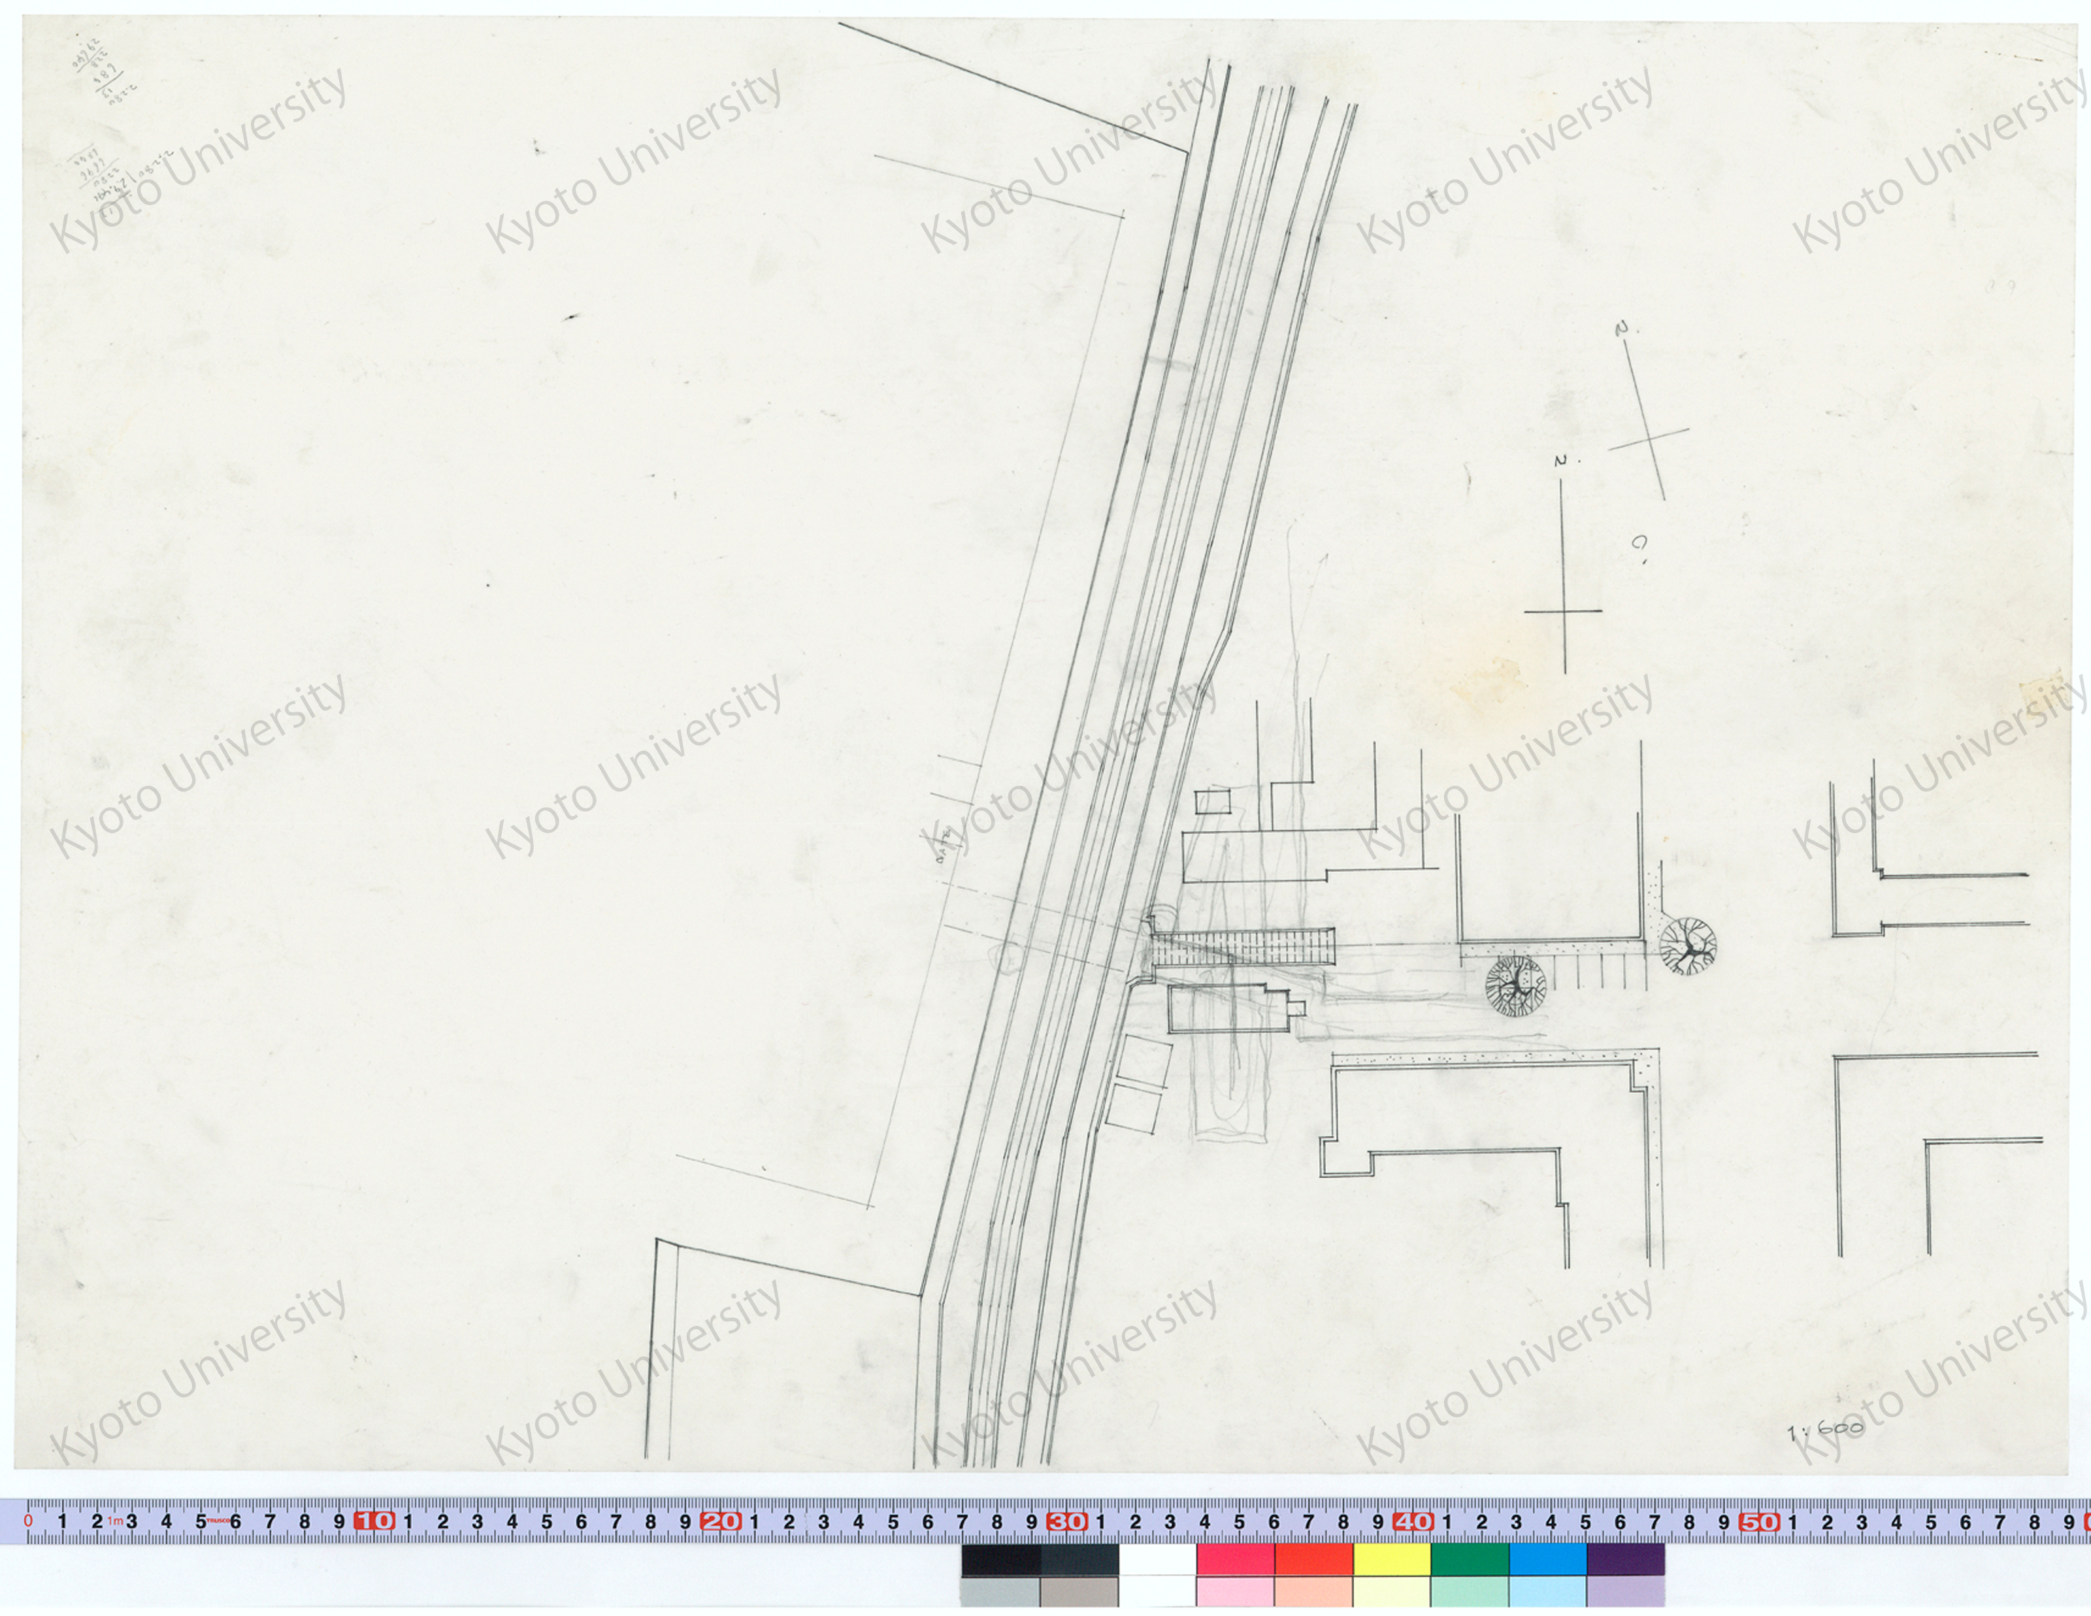Image resolution: width=2091 pixels, height=1616 pixels.
Task: Select the dark purple color swatch
Action: (x=1624, y=1558)
